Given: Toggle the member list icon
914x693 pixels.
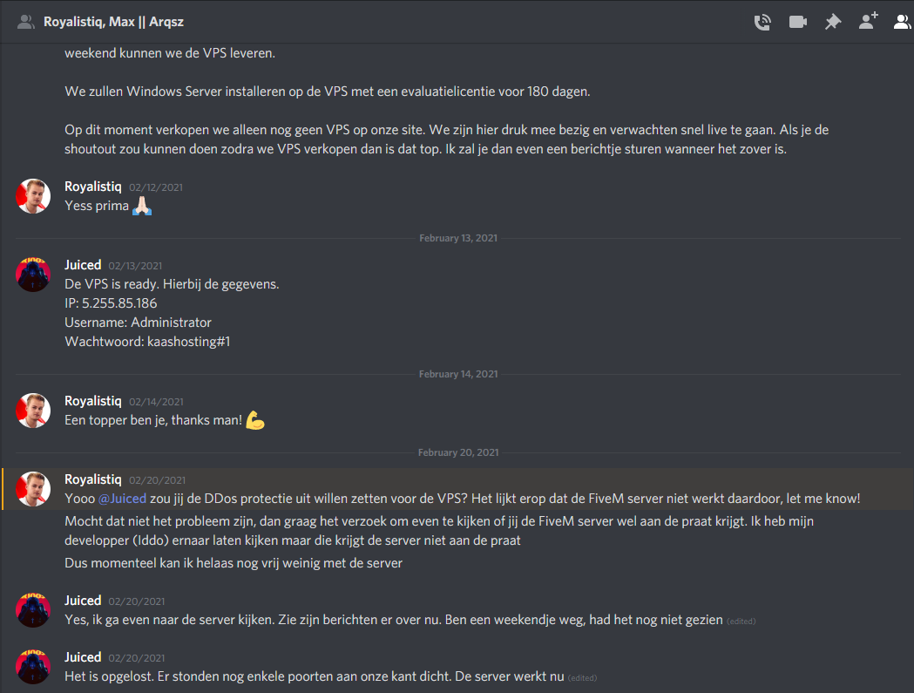Looking at the screenshot, I should coord(902,22).
